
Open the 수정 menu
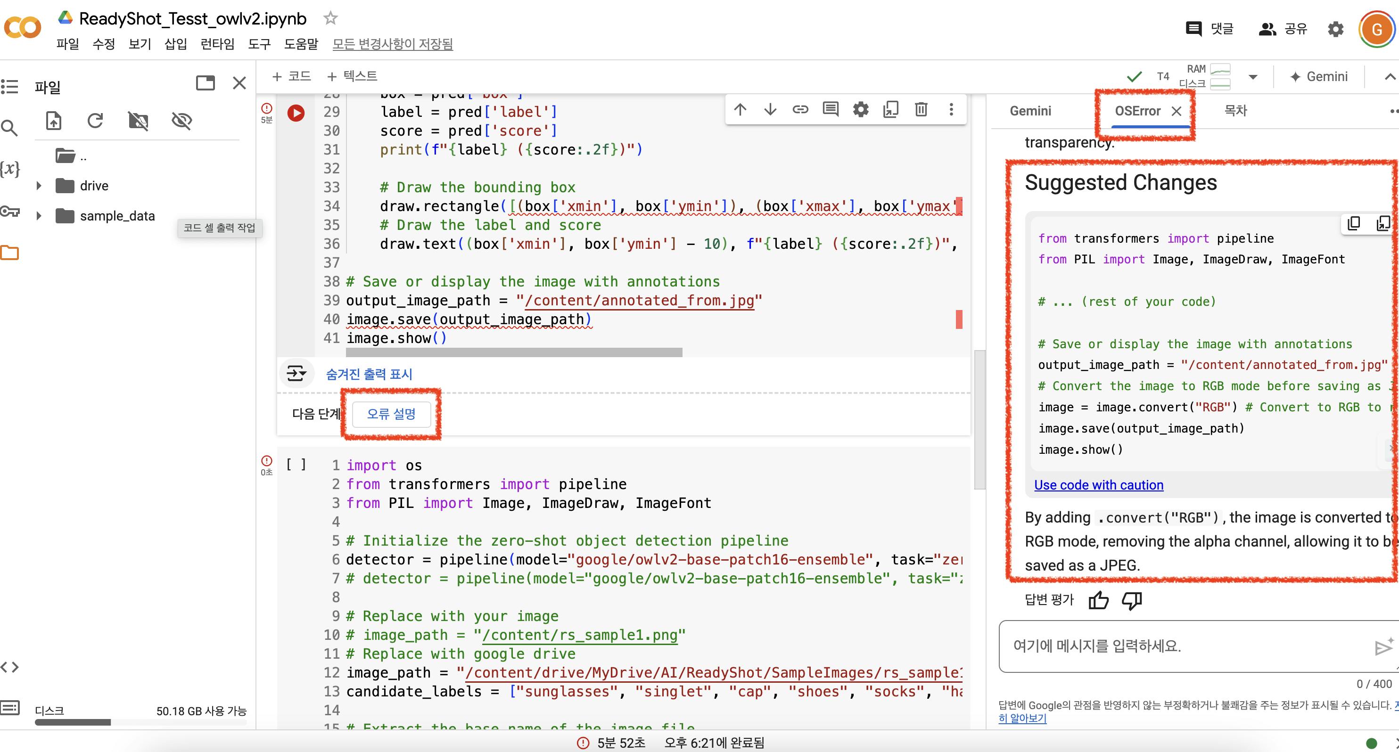coord(103,44)
